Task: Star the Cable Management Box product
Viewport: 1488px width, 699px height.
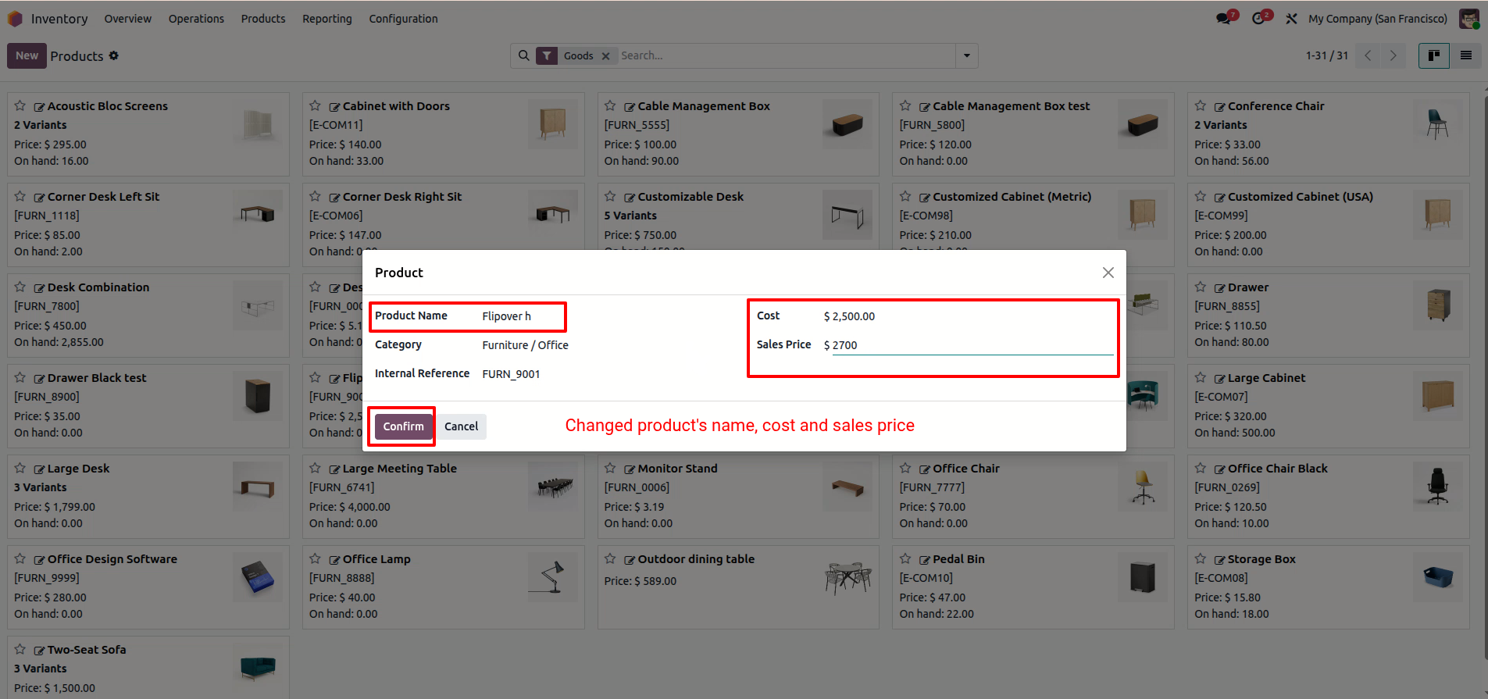Action: [x=610, y=105]
